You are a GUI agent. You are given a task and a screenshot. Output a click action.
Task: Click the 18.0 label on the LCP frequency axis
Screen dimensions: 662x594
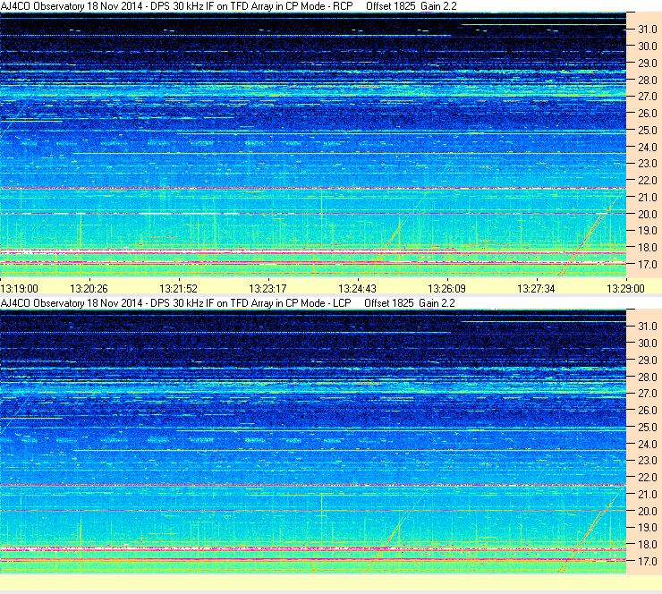(x=647, y=545)
